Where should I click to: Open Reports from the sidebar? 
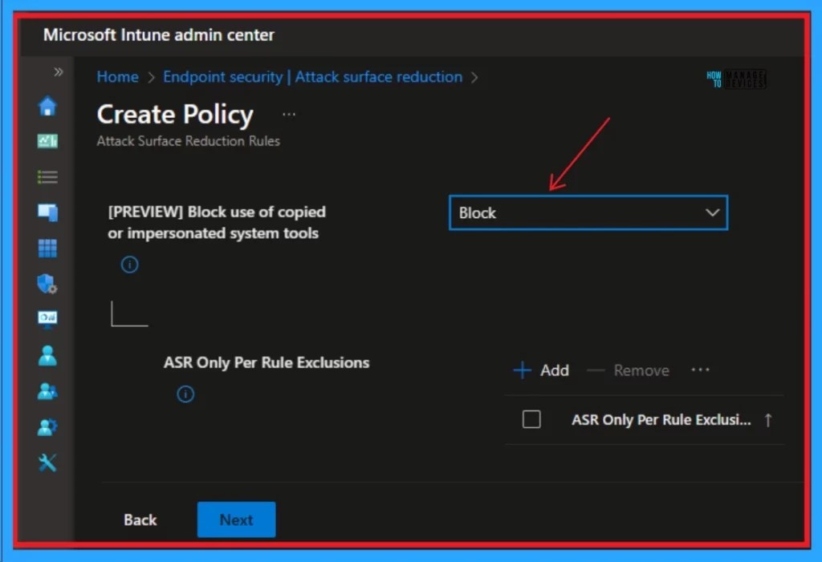click(47, 318)
